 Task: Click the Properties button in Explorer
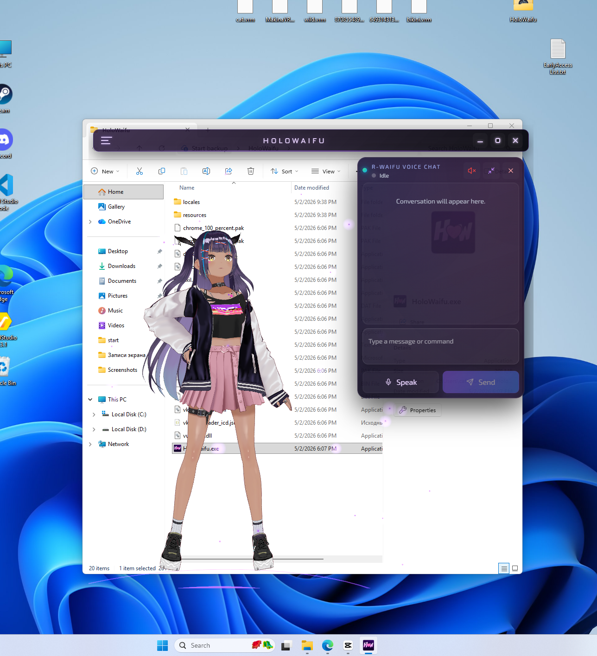[418, 410]
